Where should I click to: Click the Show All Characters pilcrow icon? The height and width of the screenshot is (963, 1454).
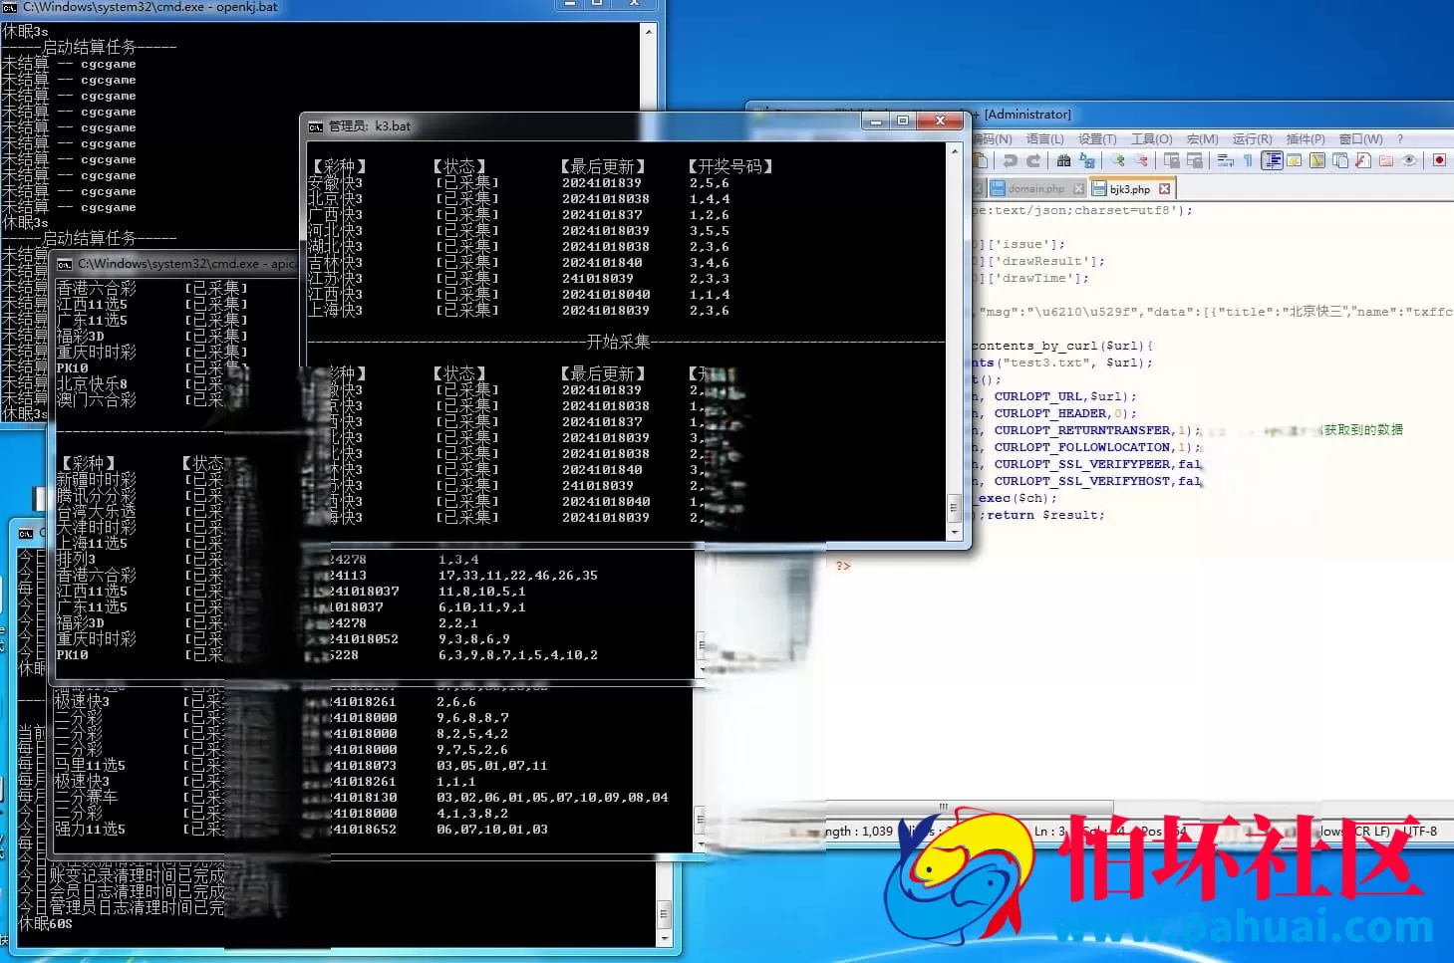[x=1248, y=160]
